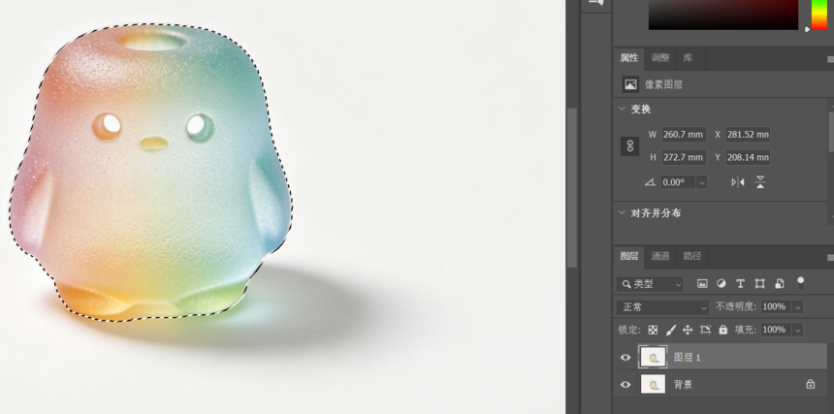Filter layers by smart objects

[780, 284]
